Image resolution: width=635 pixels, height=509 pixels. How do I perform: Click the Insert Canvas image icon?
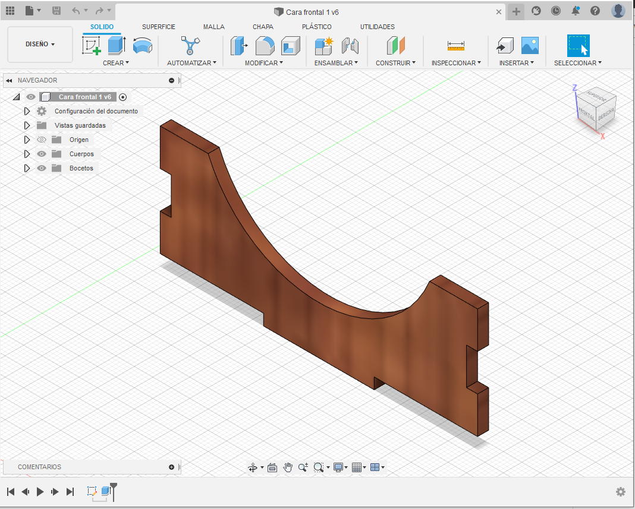(529, 46)
